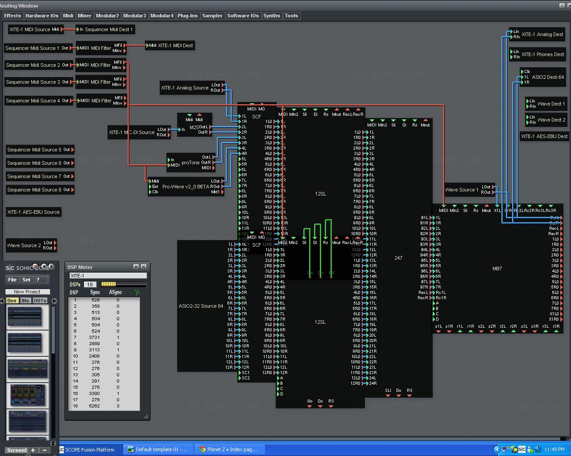571x456 pixels.
Task: Click the ScreenS label
Action: [x=17, y=450]
